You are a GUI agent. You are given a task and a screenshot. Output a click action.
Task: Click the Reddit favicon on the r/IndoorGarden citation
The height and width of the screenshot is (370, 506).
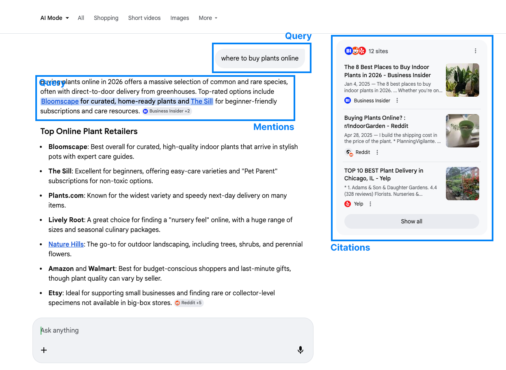coord(348,152)
